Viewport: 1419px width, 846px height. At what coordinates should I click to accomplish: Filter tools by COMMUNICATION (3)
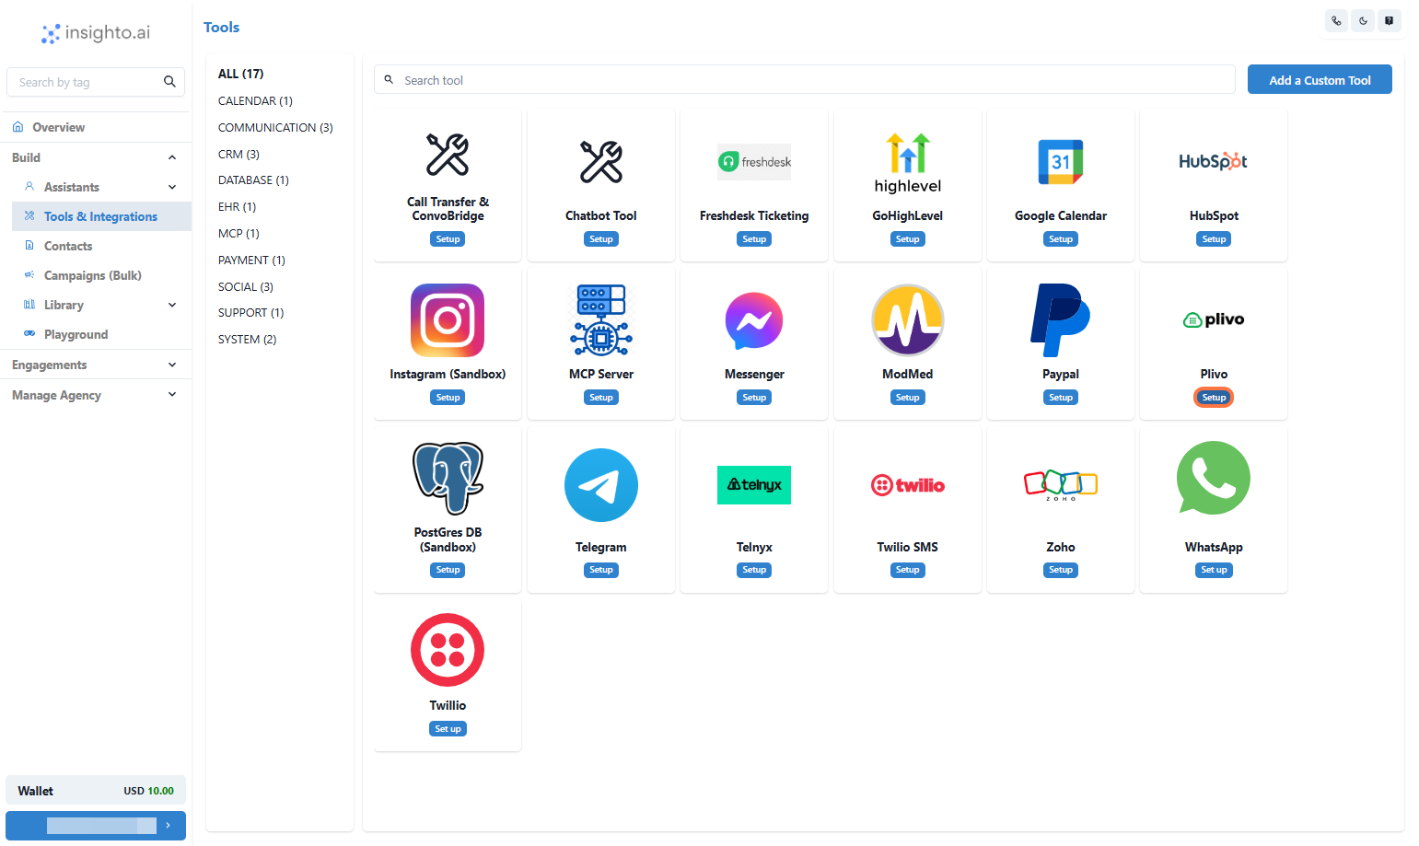(x=275, y=127)
